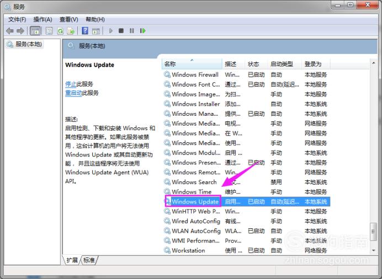Switch to the 标准 tab

click(x=89, y=260)
